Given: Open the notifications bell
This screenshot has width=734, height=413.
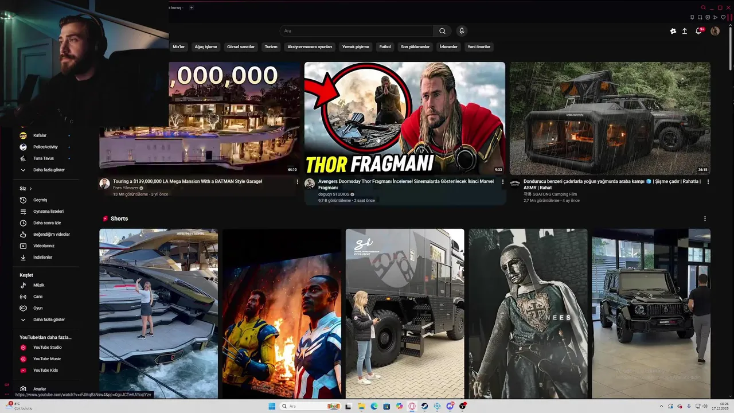Looking at the screenshot, I should [x=699, y=31].
